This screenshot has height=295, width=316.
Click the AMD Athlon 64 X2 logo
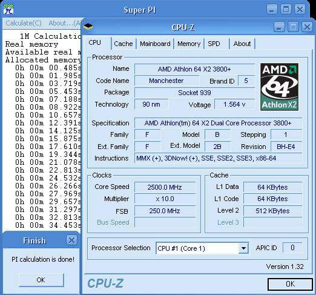(279, 87)
